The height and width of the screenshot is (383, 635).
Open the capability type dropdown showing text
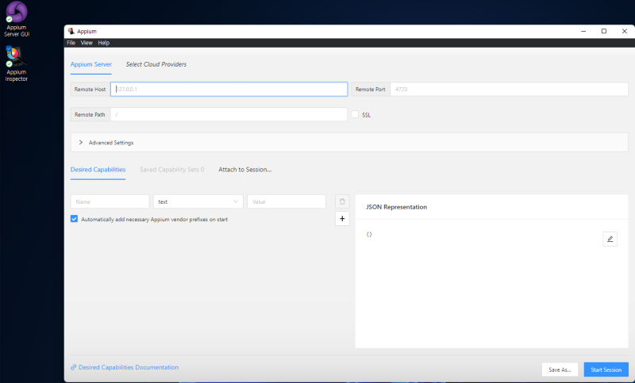(x=198, y=201)
